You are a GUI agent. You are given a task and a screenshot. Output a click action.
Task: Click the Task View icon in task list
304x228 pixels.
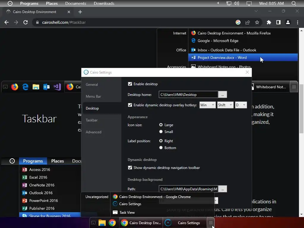(115, 212)
